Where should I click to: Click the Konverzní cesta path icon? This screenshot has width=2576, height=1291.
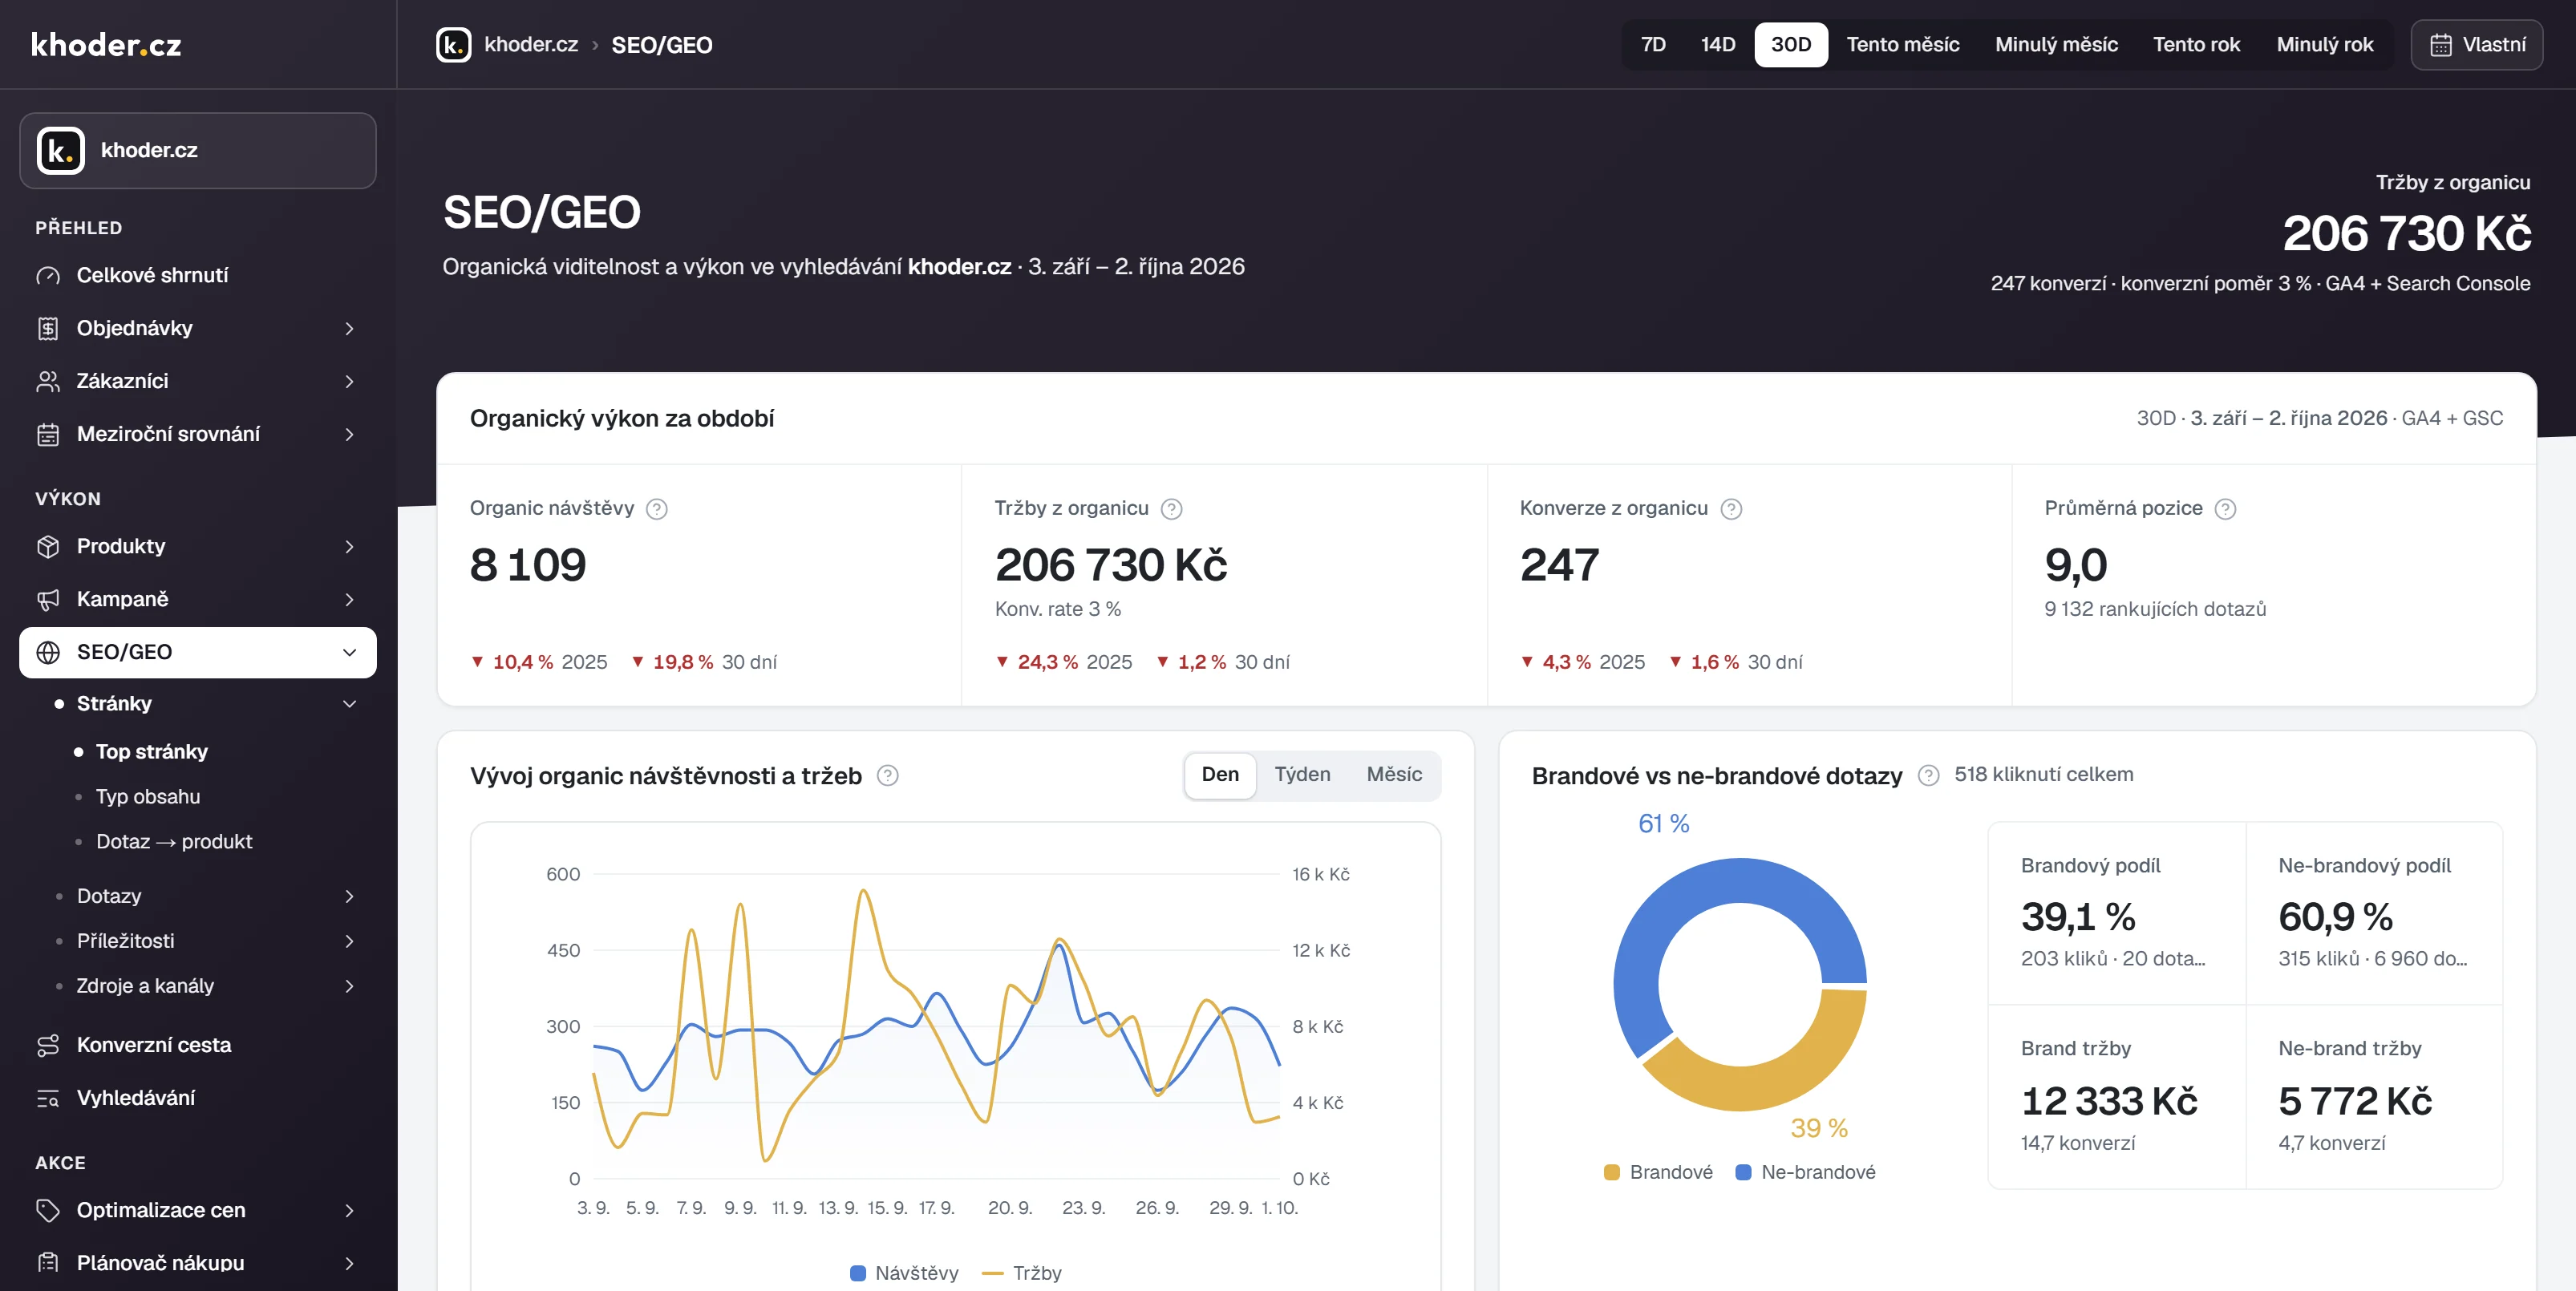(48, 1045)
